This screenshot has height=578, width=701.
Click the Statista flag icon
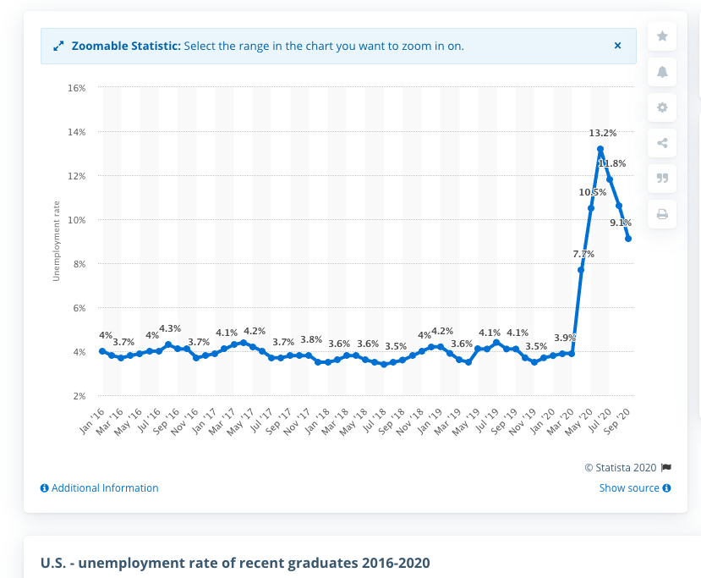tap(666, 467)
